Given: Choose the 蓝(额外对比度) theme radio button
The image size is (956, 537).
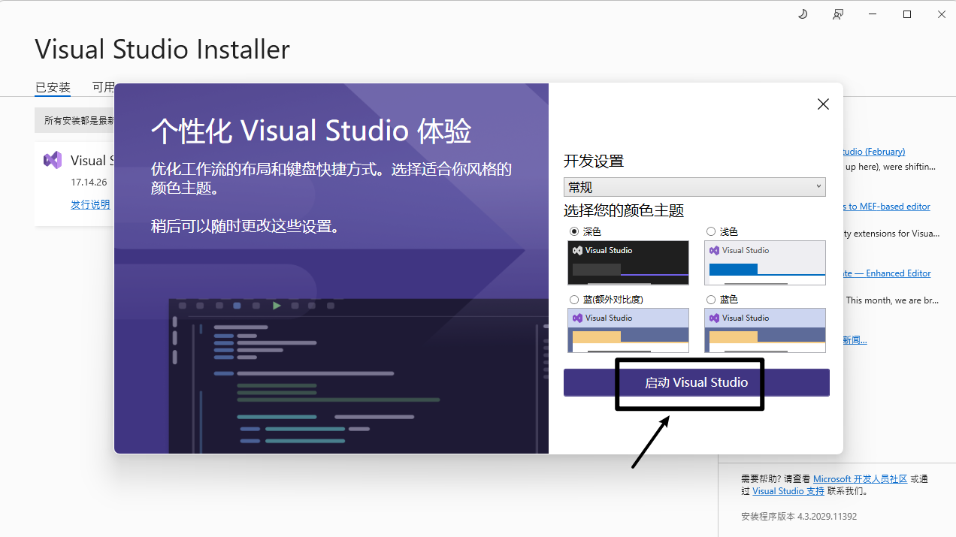Looking at the screenshot, I should pyautogui.click(x=574, y=299).
